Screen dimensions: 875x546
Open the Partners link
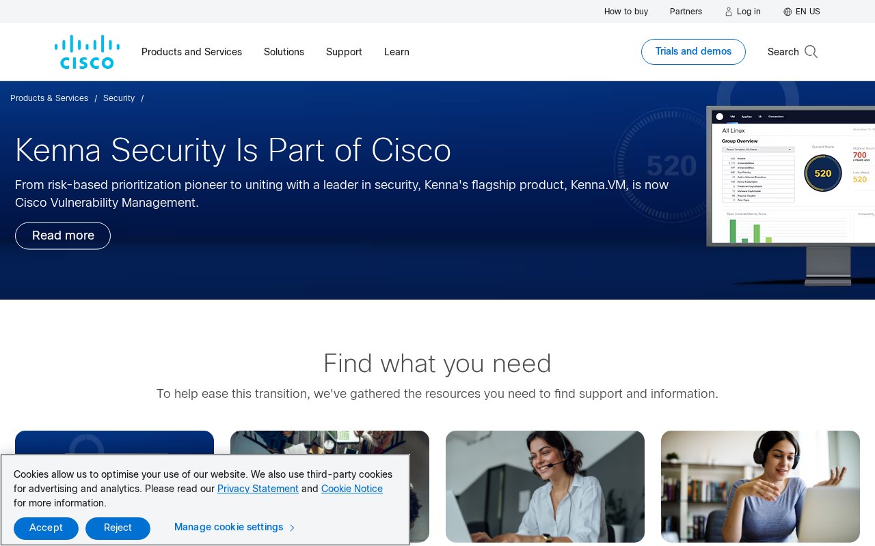pyautogui.click(x=686, y=12)
